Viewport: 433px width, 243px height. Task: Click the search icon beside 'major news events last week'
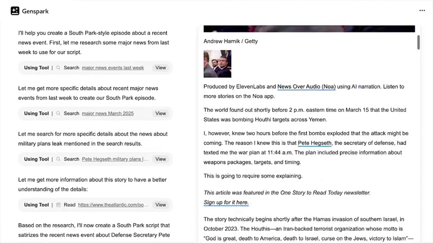click(x=59, y=68)
